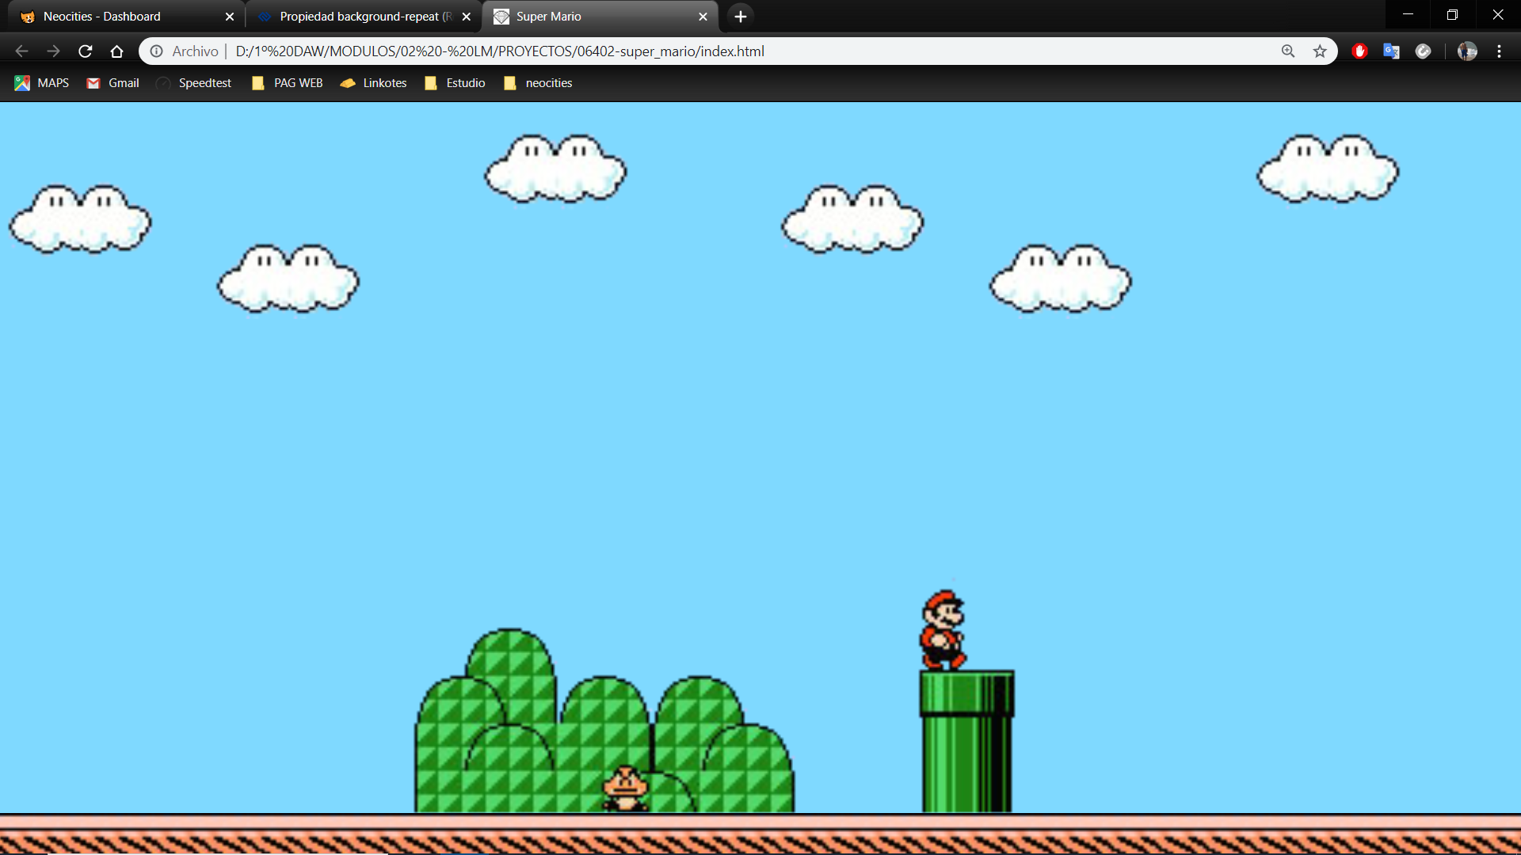Open the Gmail bookmark

(112, 83)
